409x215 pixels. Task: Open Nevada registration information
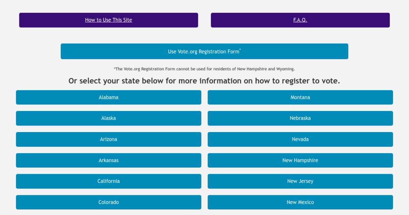tap(300, 139)
